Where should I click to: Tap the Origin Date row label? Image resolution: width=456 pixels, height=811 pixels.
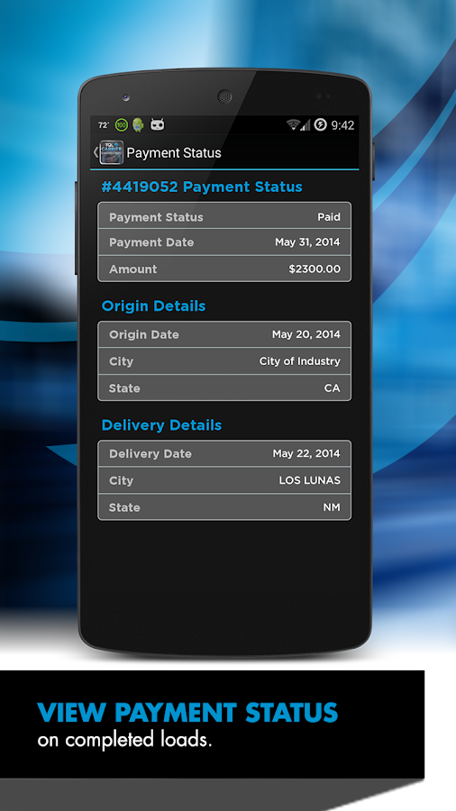(x=143, y=334)
